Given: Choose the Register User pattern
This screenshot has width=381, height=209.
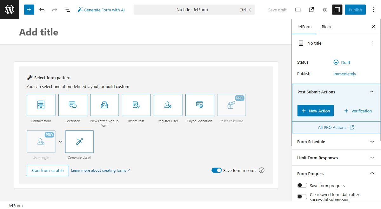Looking at the screenshot, I should 168,105.
